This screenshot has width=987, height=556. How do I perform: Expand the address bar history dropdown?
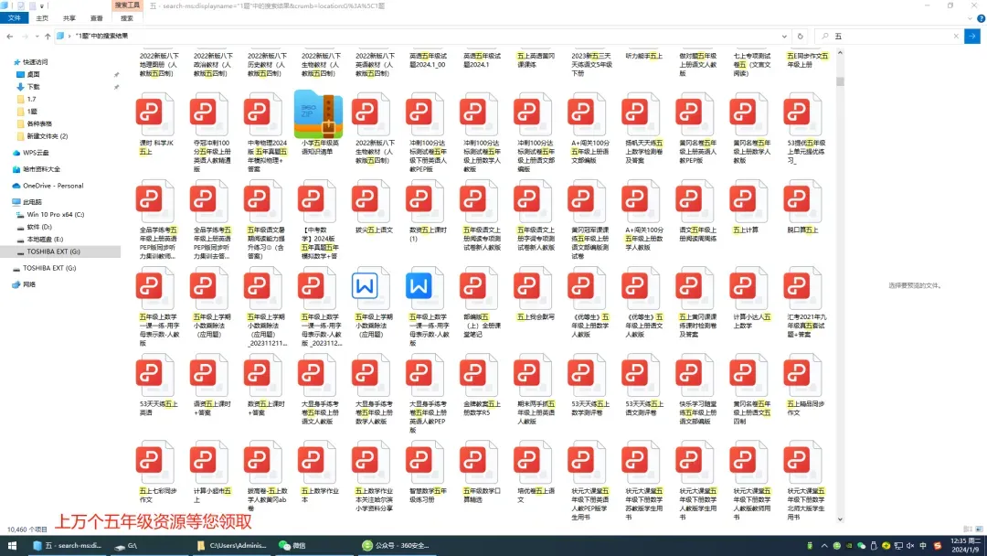pyautogui.click(x=784, y=37)
